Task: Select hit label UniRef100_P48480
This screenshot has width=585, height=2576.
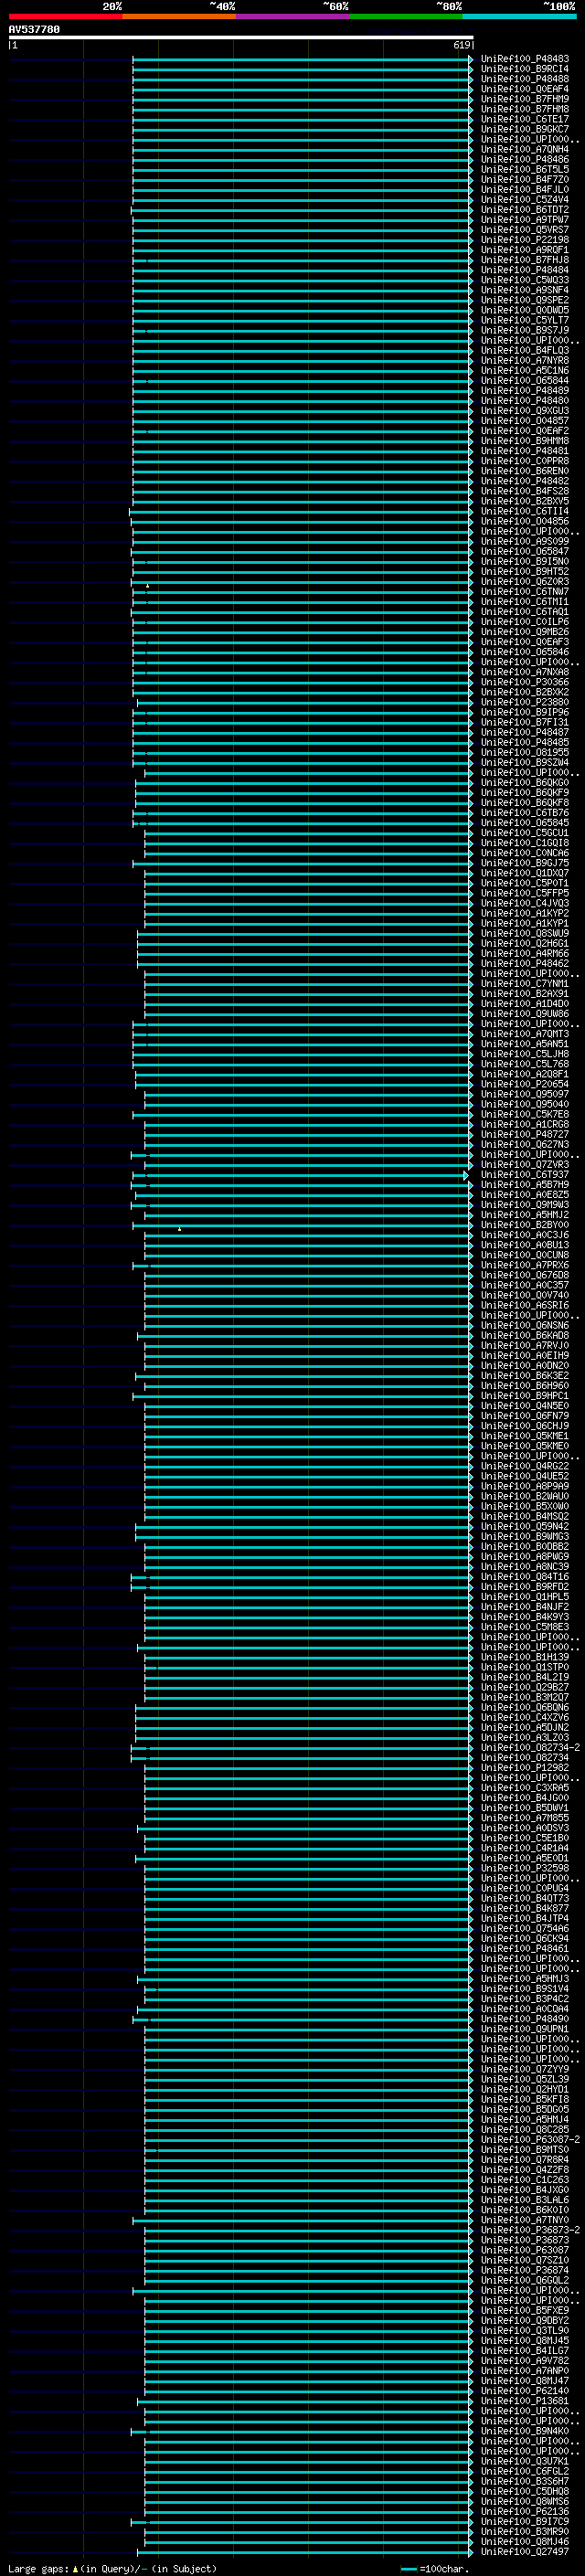Action: tap(525, 401)
